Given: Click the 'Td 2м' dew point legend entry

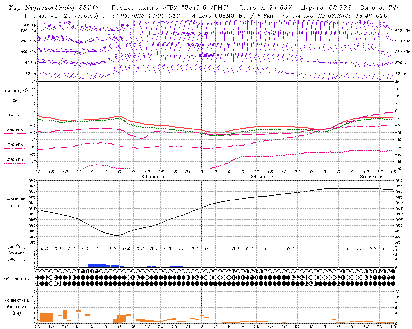Looking at the screenshot, I should pyautogui.click(x=15, y=115).
